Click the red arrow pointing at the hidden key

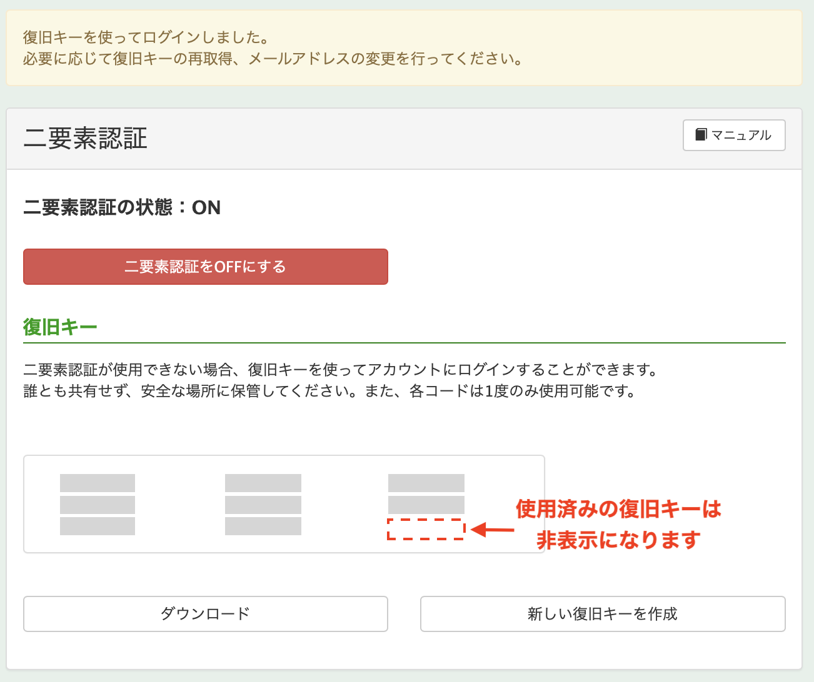(493, 528)
